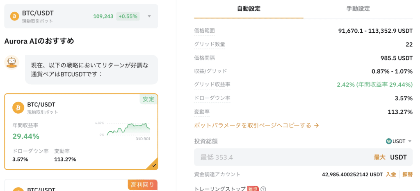The image size is (420, 191).
Task: Expand the BTC/USDT trading pair dropdown arrow
Action: point(149,16)
